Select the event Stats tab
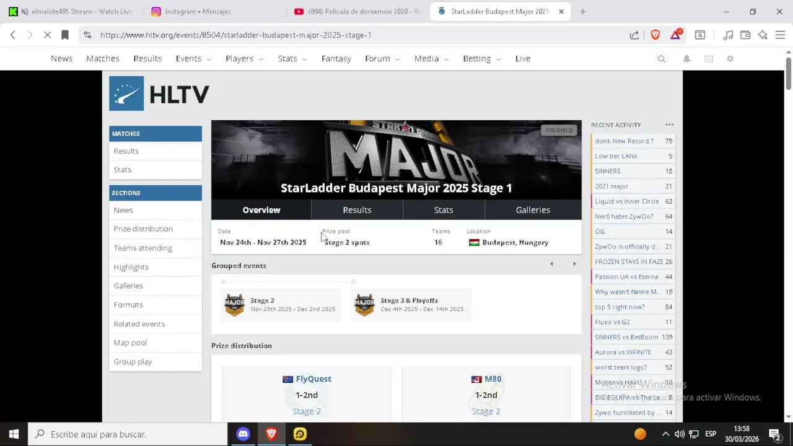The image size is (793, 446). pos(444,210)
